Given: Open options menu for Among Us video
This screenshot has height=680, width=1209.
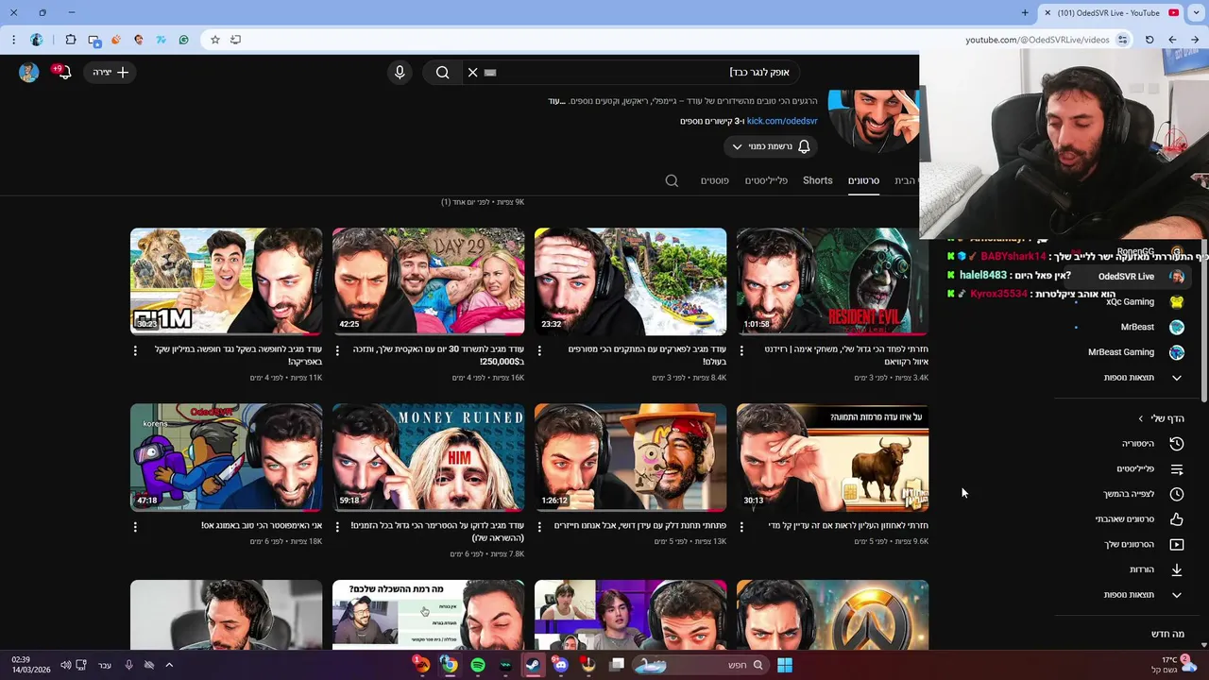Looking at the screenshot, I should coord(135,526).
